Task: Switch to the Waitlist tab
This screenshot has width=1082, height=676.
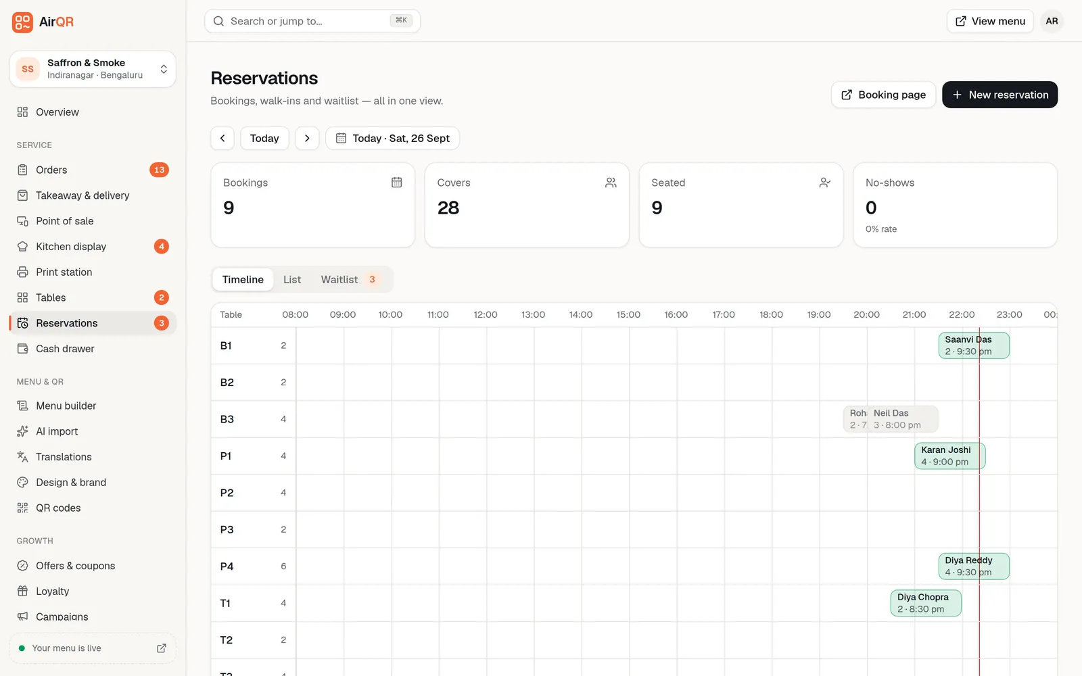Action: click(x=348, y=279)
